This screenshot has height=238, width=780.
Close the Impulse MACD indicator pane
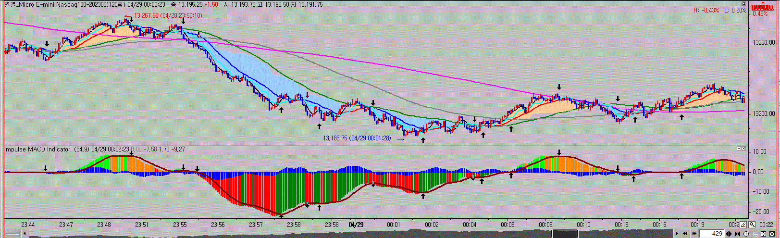[x=744, y=149]
